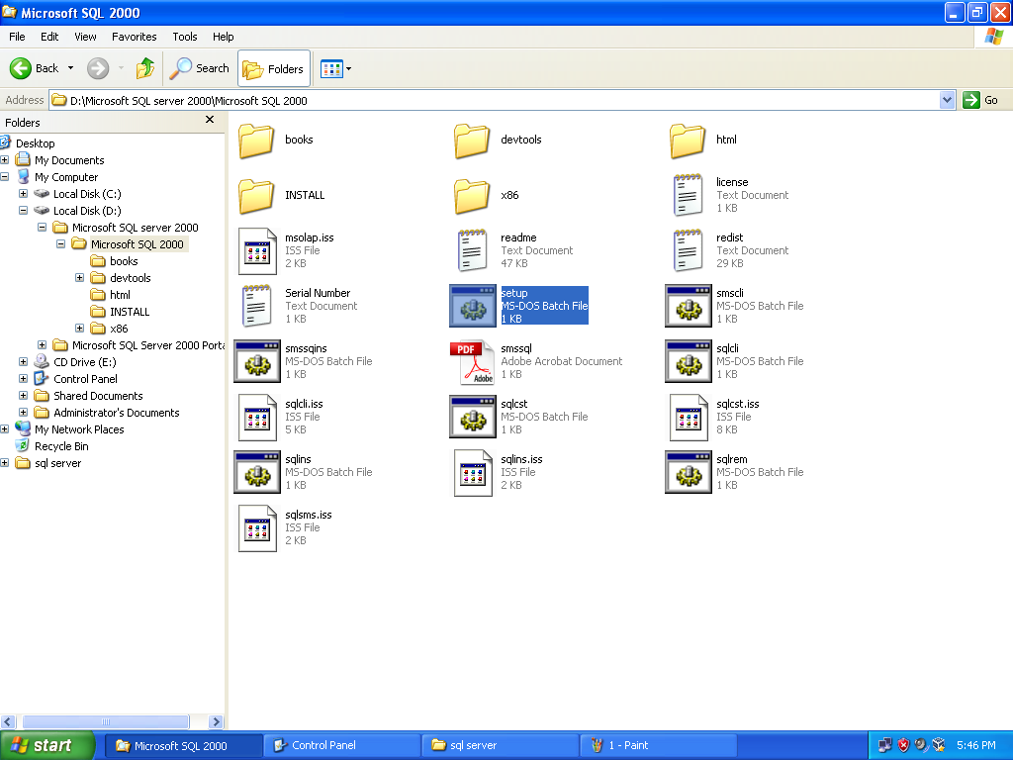The height and width of the screenshot is (760, 1013).
Task: Expand My Network Places tree node
Action: (5, 428)
